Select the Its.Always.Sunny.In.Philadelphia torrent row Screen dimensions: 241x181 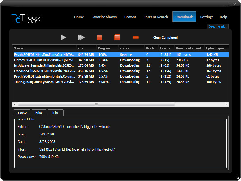pos(120,65)
